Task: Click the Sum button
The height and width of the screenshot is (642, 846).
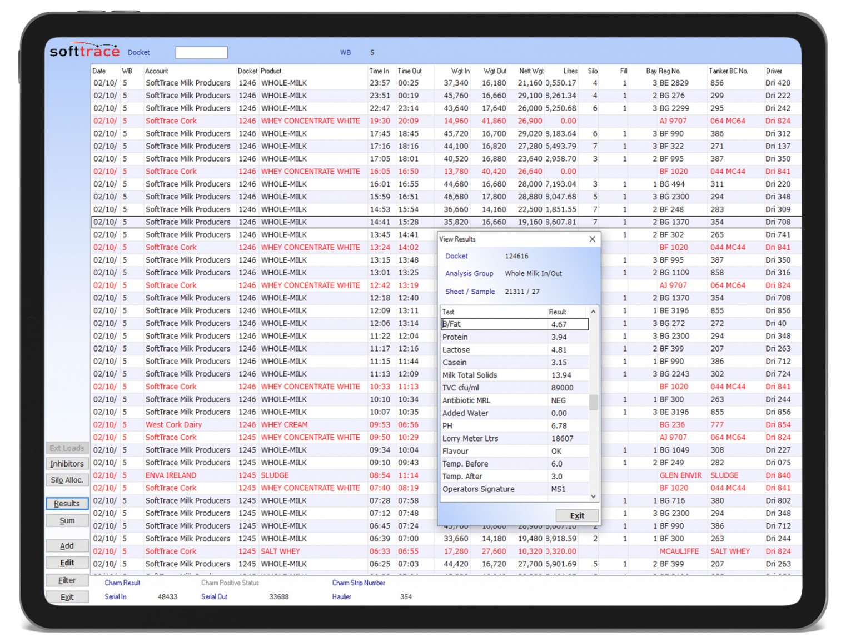Action: point(66,520)
